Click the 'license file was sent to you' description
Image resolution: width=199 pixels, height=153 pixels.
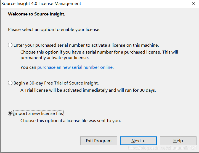tap(71, 120)
